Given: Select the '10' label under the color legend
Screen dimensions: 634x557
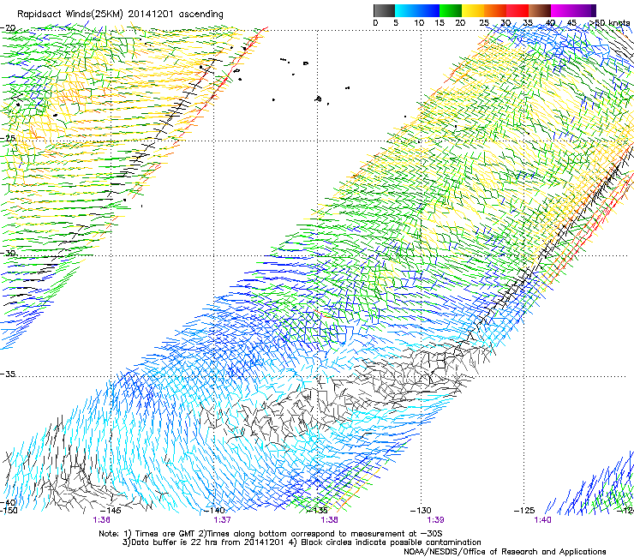Looking at the screenshot, I should tap(419, 23).
